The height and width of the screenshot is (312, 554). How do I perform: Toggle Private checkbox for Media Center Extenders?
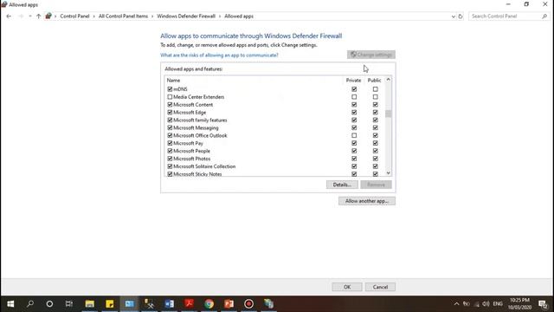click(354, 97)
